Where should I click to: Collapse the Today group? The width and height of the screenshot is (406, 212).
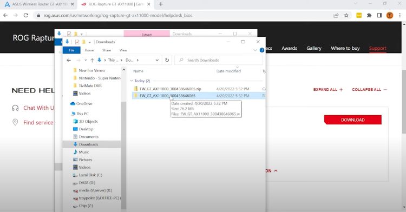[132, 81]
